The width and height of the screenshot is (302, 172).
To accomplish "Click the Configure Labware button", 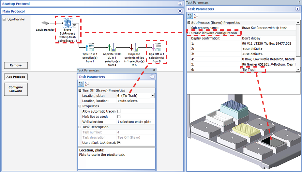I will point(16,89).
